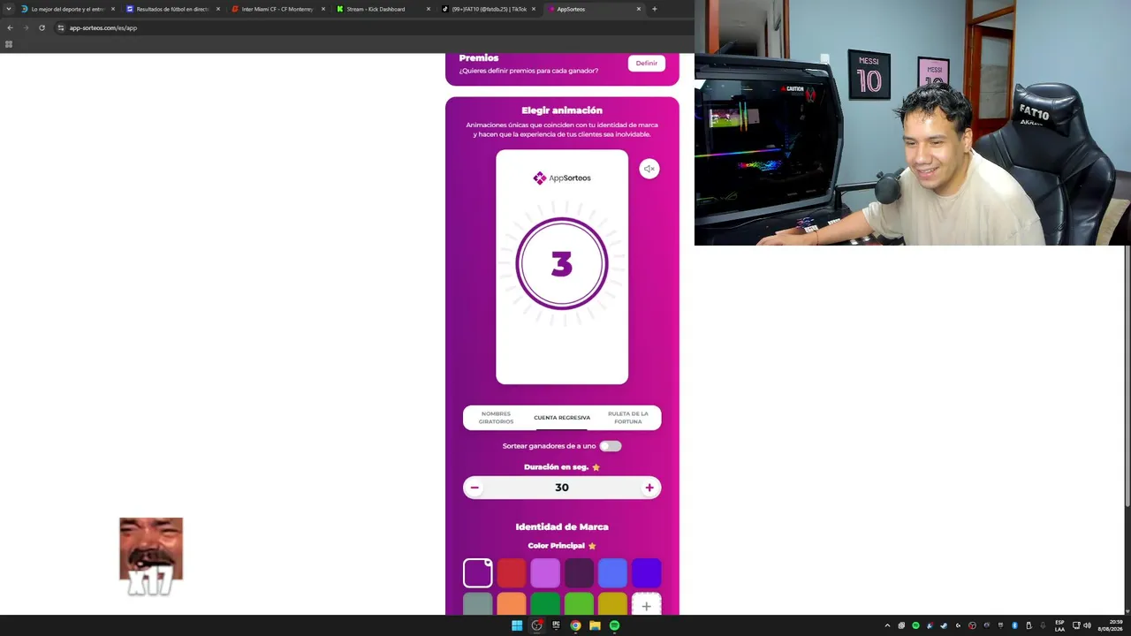This screenshot has width=1131, height=636.
Task: Close the AppSorteos tab
Action: tap(639, 9)
